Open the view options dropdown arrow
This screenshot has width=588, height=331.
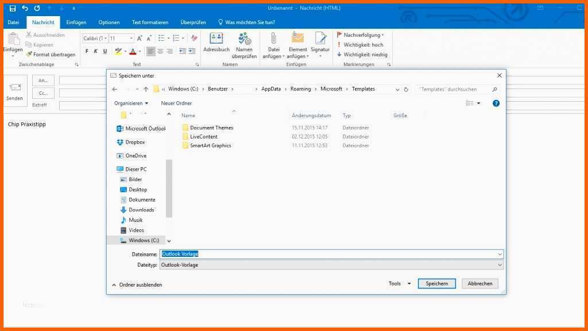(478, 103)
